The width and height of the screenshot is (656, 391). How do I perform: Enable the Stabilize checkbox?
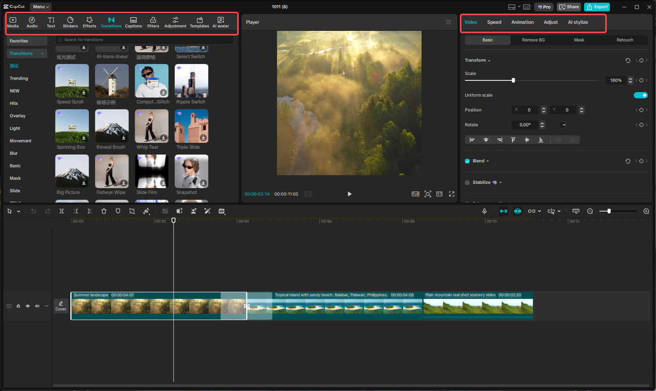pyautogui.click(x=467, y=182)
